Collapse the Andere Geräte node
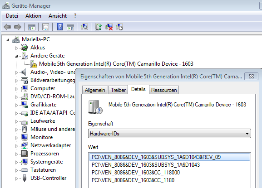 (x=16, y=56)
